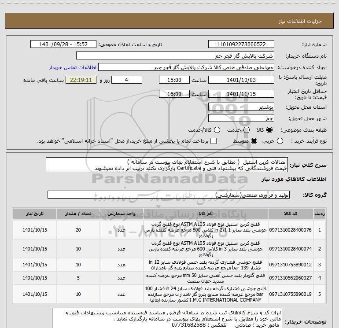The height and width of the screenshot is (328, 339).
Task: Select product code 0971310755890019
Action: (x=291, y=294)
